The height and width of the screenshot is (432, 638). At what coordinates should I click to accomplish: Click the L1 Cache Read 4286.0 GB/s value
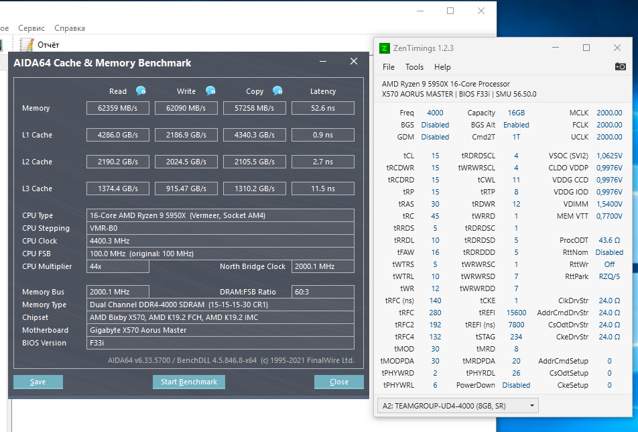tap(117, 135)
